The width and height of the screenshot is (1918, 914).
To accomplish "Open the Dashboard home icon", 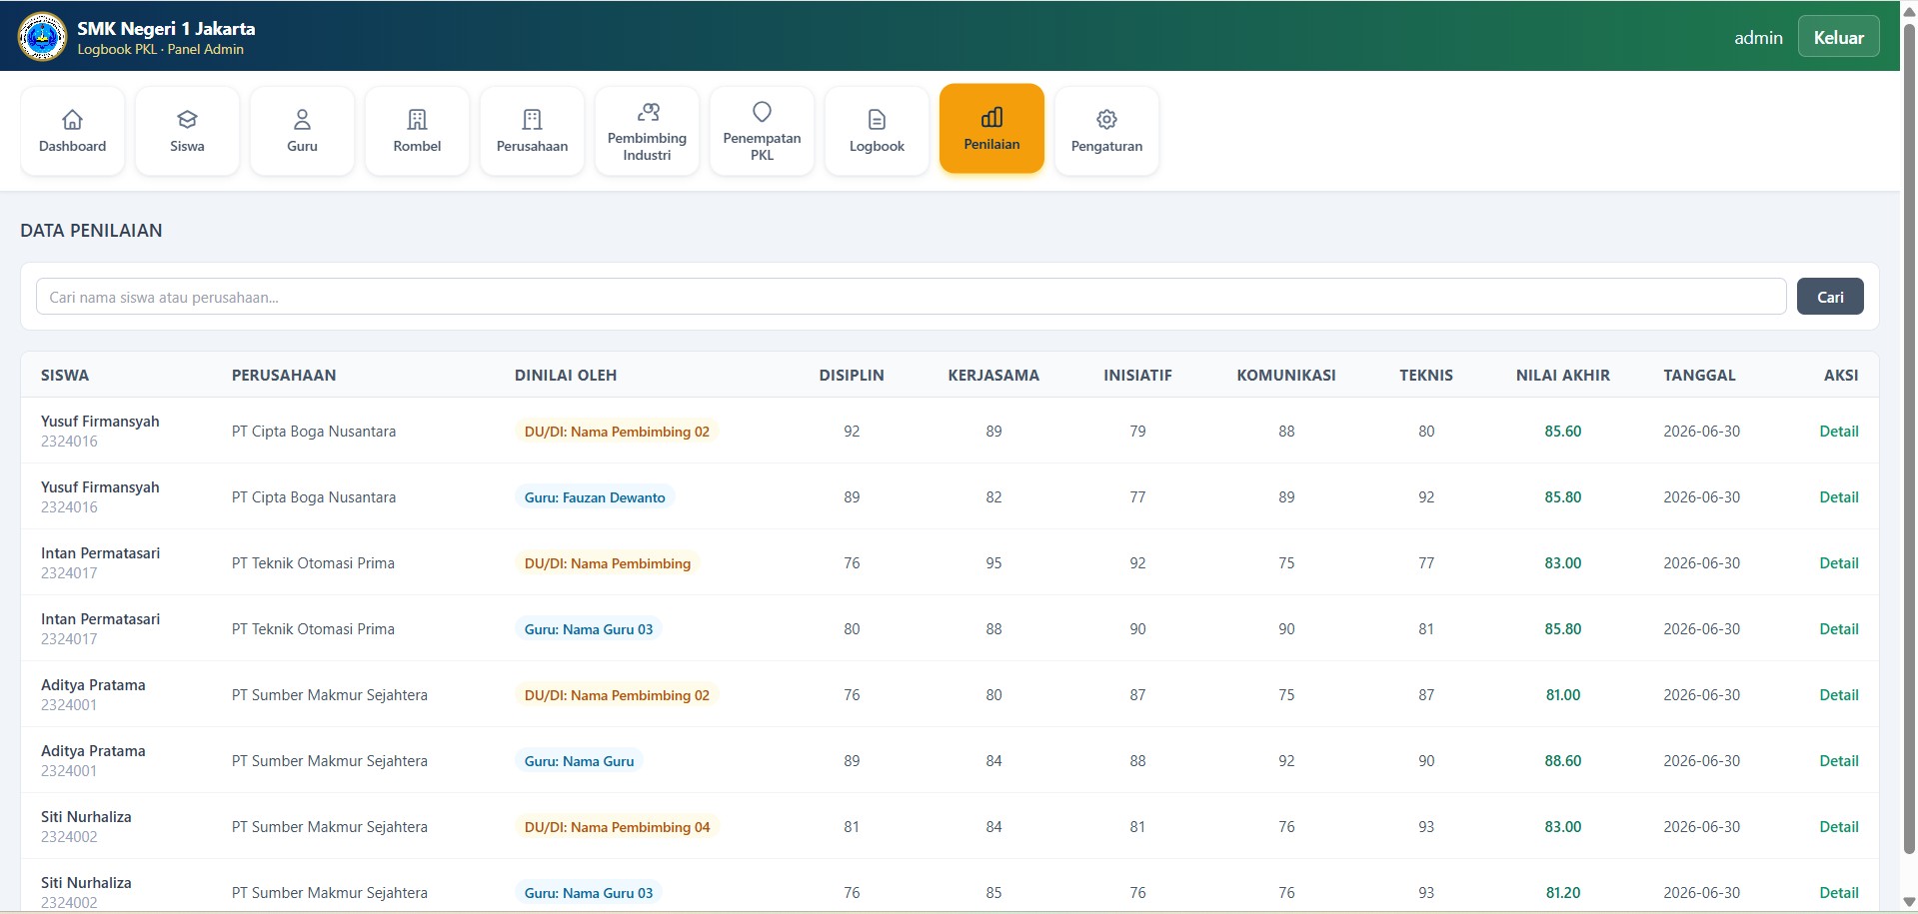I will 72,120.
